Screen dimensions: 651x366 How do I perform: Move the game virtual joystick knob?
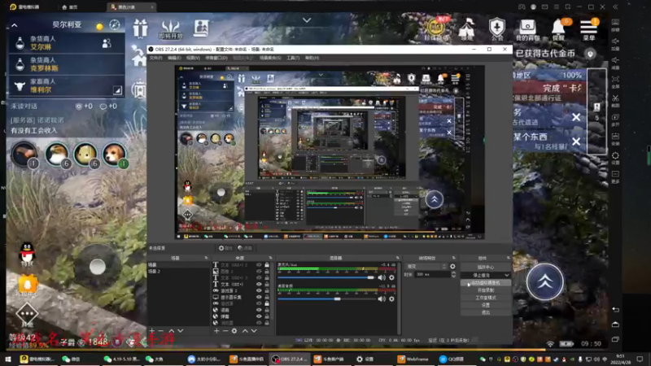97,267
